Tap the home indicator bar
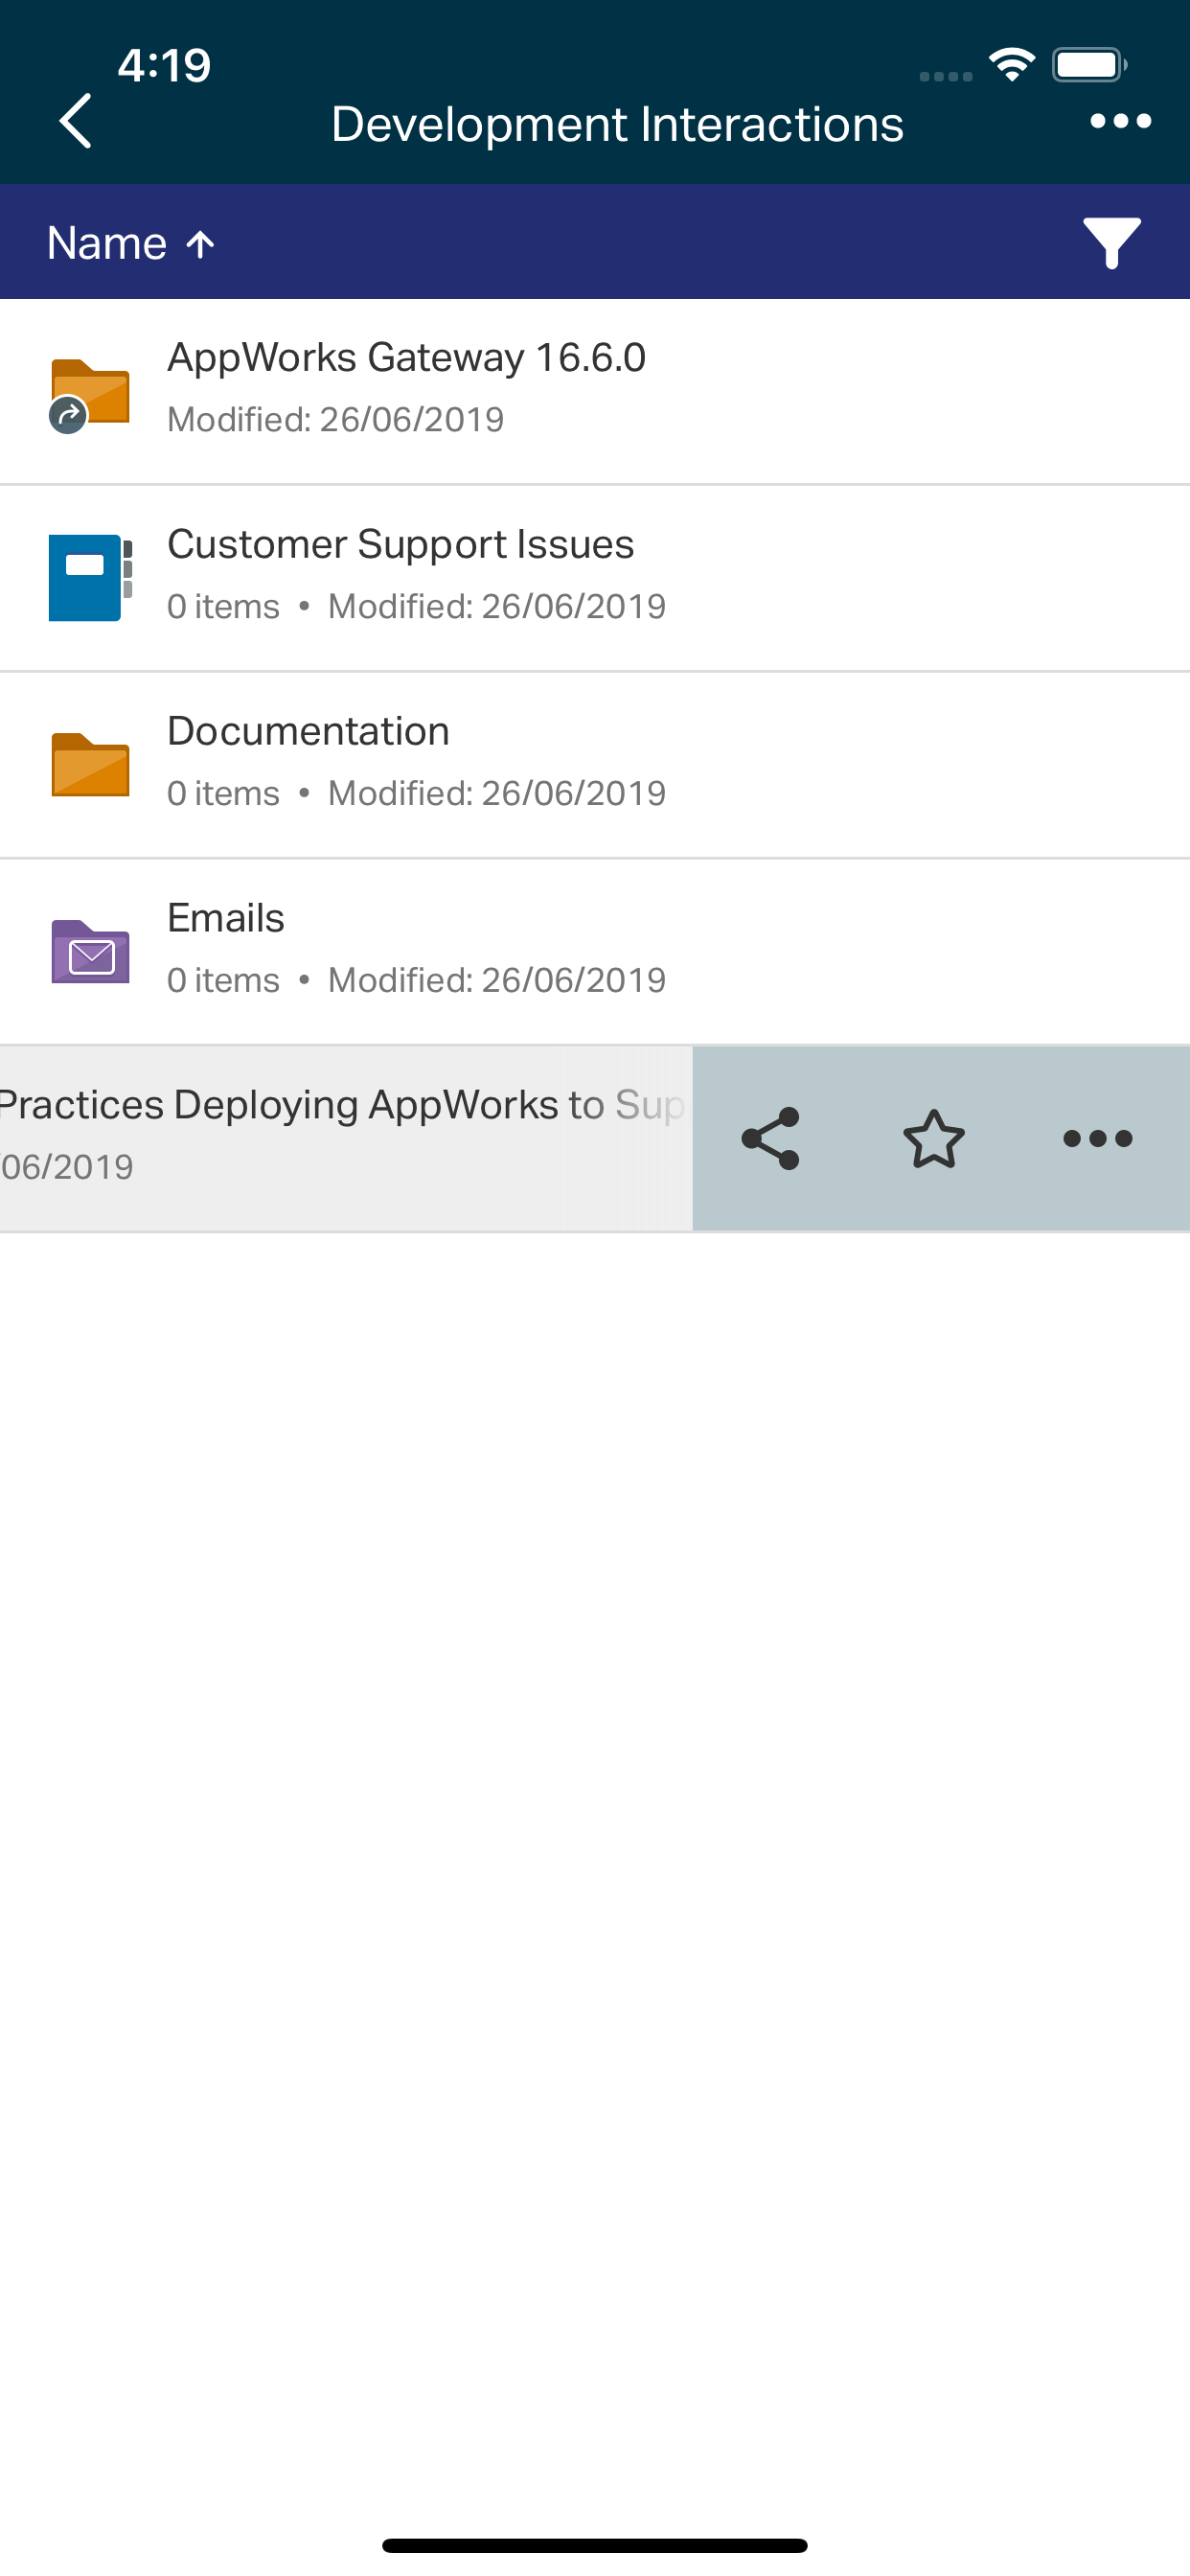This screenshot has height=2576, width=1190. point(595,2545)
